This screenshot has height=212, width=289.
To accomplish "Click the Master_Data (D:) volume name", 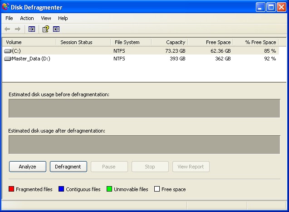I will pos(31,59).
